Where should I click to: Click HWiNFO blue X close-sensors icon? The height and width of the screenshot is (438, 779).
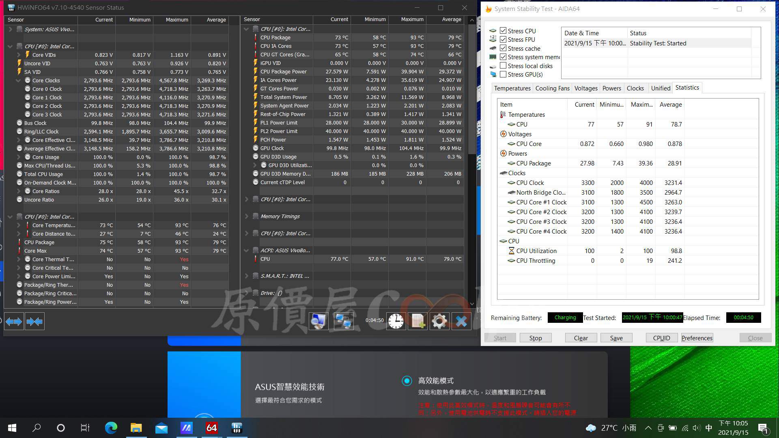(461, 321)
